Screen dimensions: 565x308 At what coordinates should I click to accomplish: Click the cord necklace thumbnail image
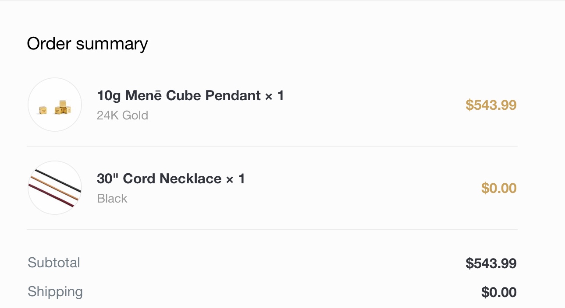[55, 188]
